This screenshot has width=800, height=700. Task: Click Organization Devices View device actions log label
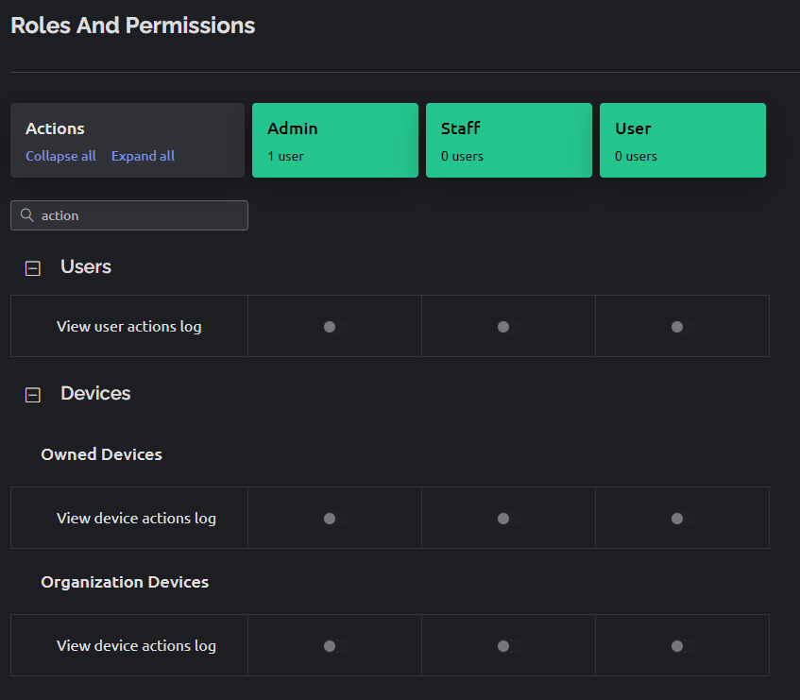pyautogui.click(x=136, y=646)
